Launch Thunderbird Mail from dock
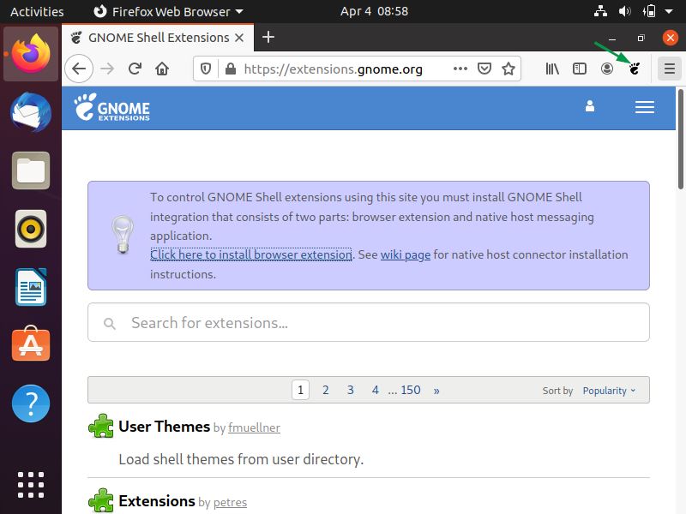This screenshot has height=514, width=686. (31, 112)
